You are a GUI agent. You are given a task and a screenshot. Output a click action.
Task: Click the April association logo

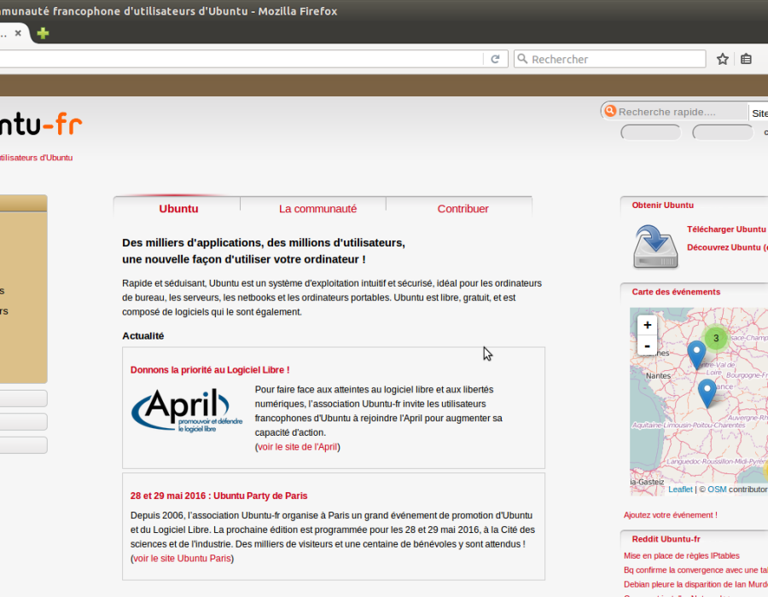point(187,410)
